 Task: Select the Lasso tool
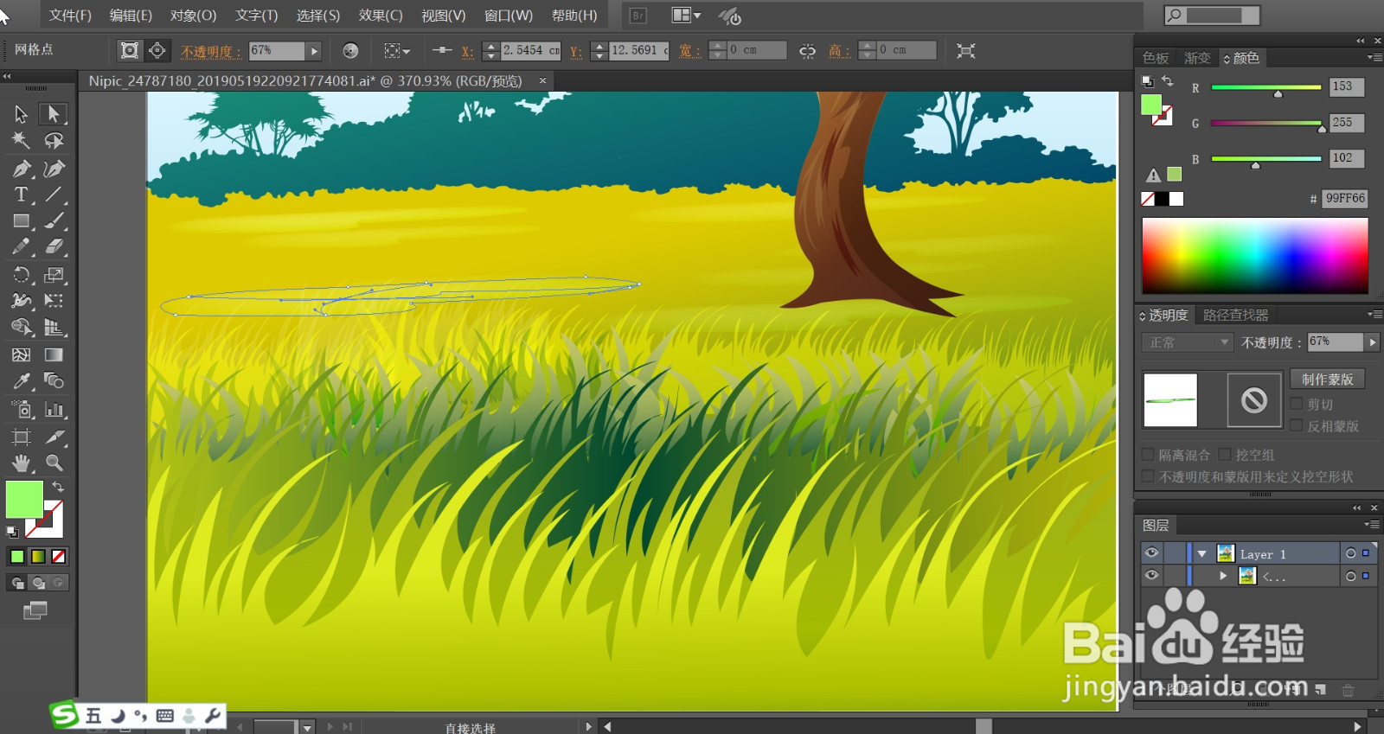[54, 140]
